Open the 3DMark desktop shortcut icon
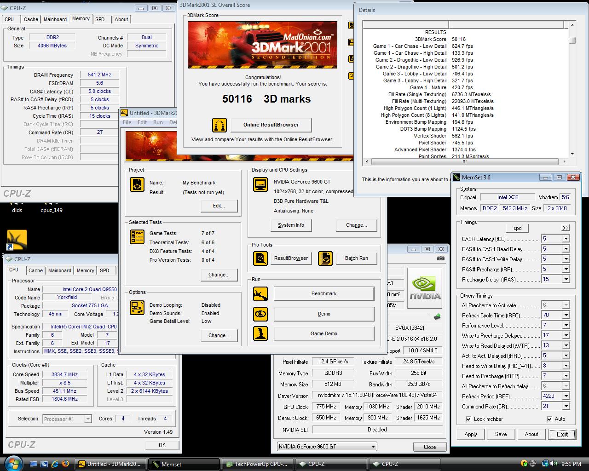Screen dimensions: 589x471 17,240
